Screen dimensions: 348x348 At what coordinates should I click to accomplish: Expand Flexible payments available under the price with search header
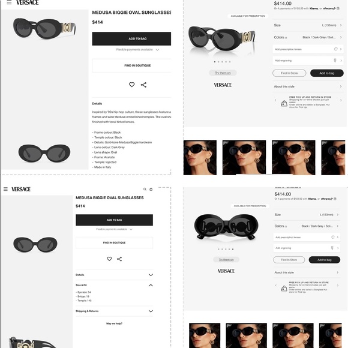(x=114, y=229)
